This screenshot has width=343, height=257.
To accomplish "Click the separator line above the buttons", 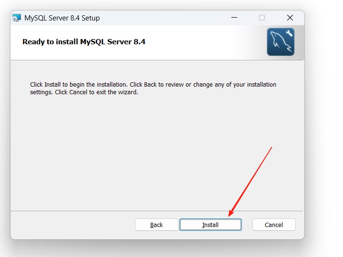I will [156, 211].
